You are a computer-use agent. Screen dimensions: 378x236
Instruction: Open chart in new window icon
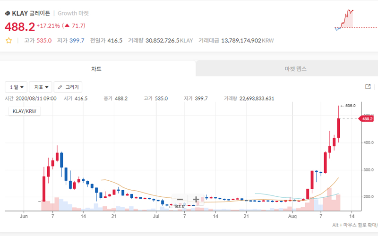(x=368, y=87)
